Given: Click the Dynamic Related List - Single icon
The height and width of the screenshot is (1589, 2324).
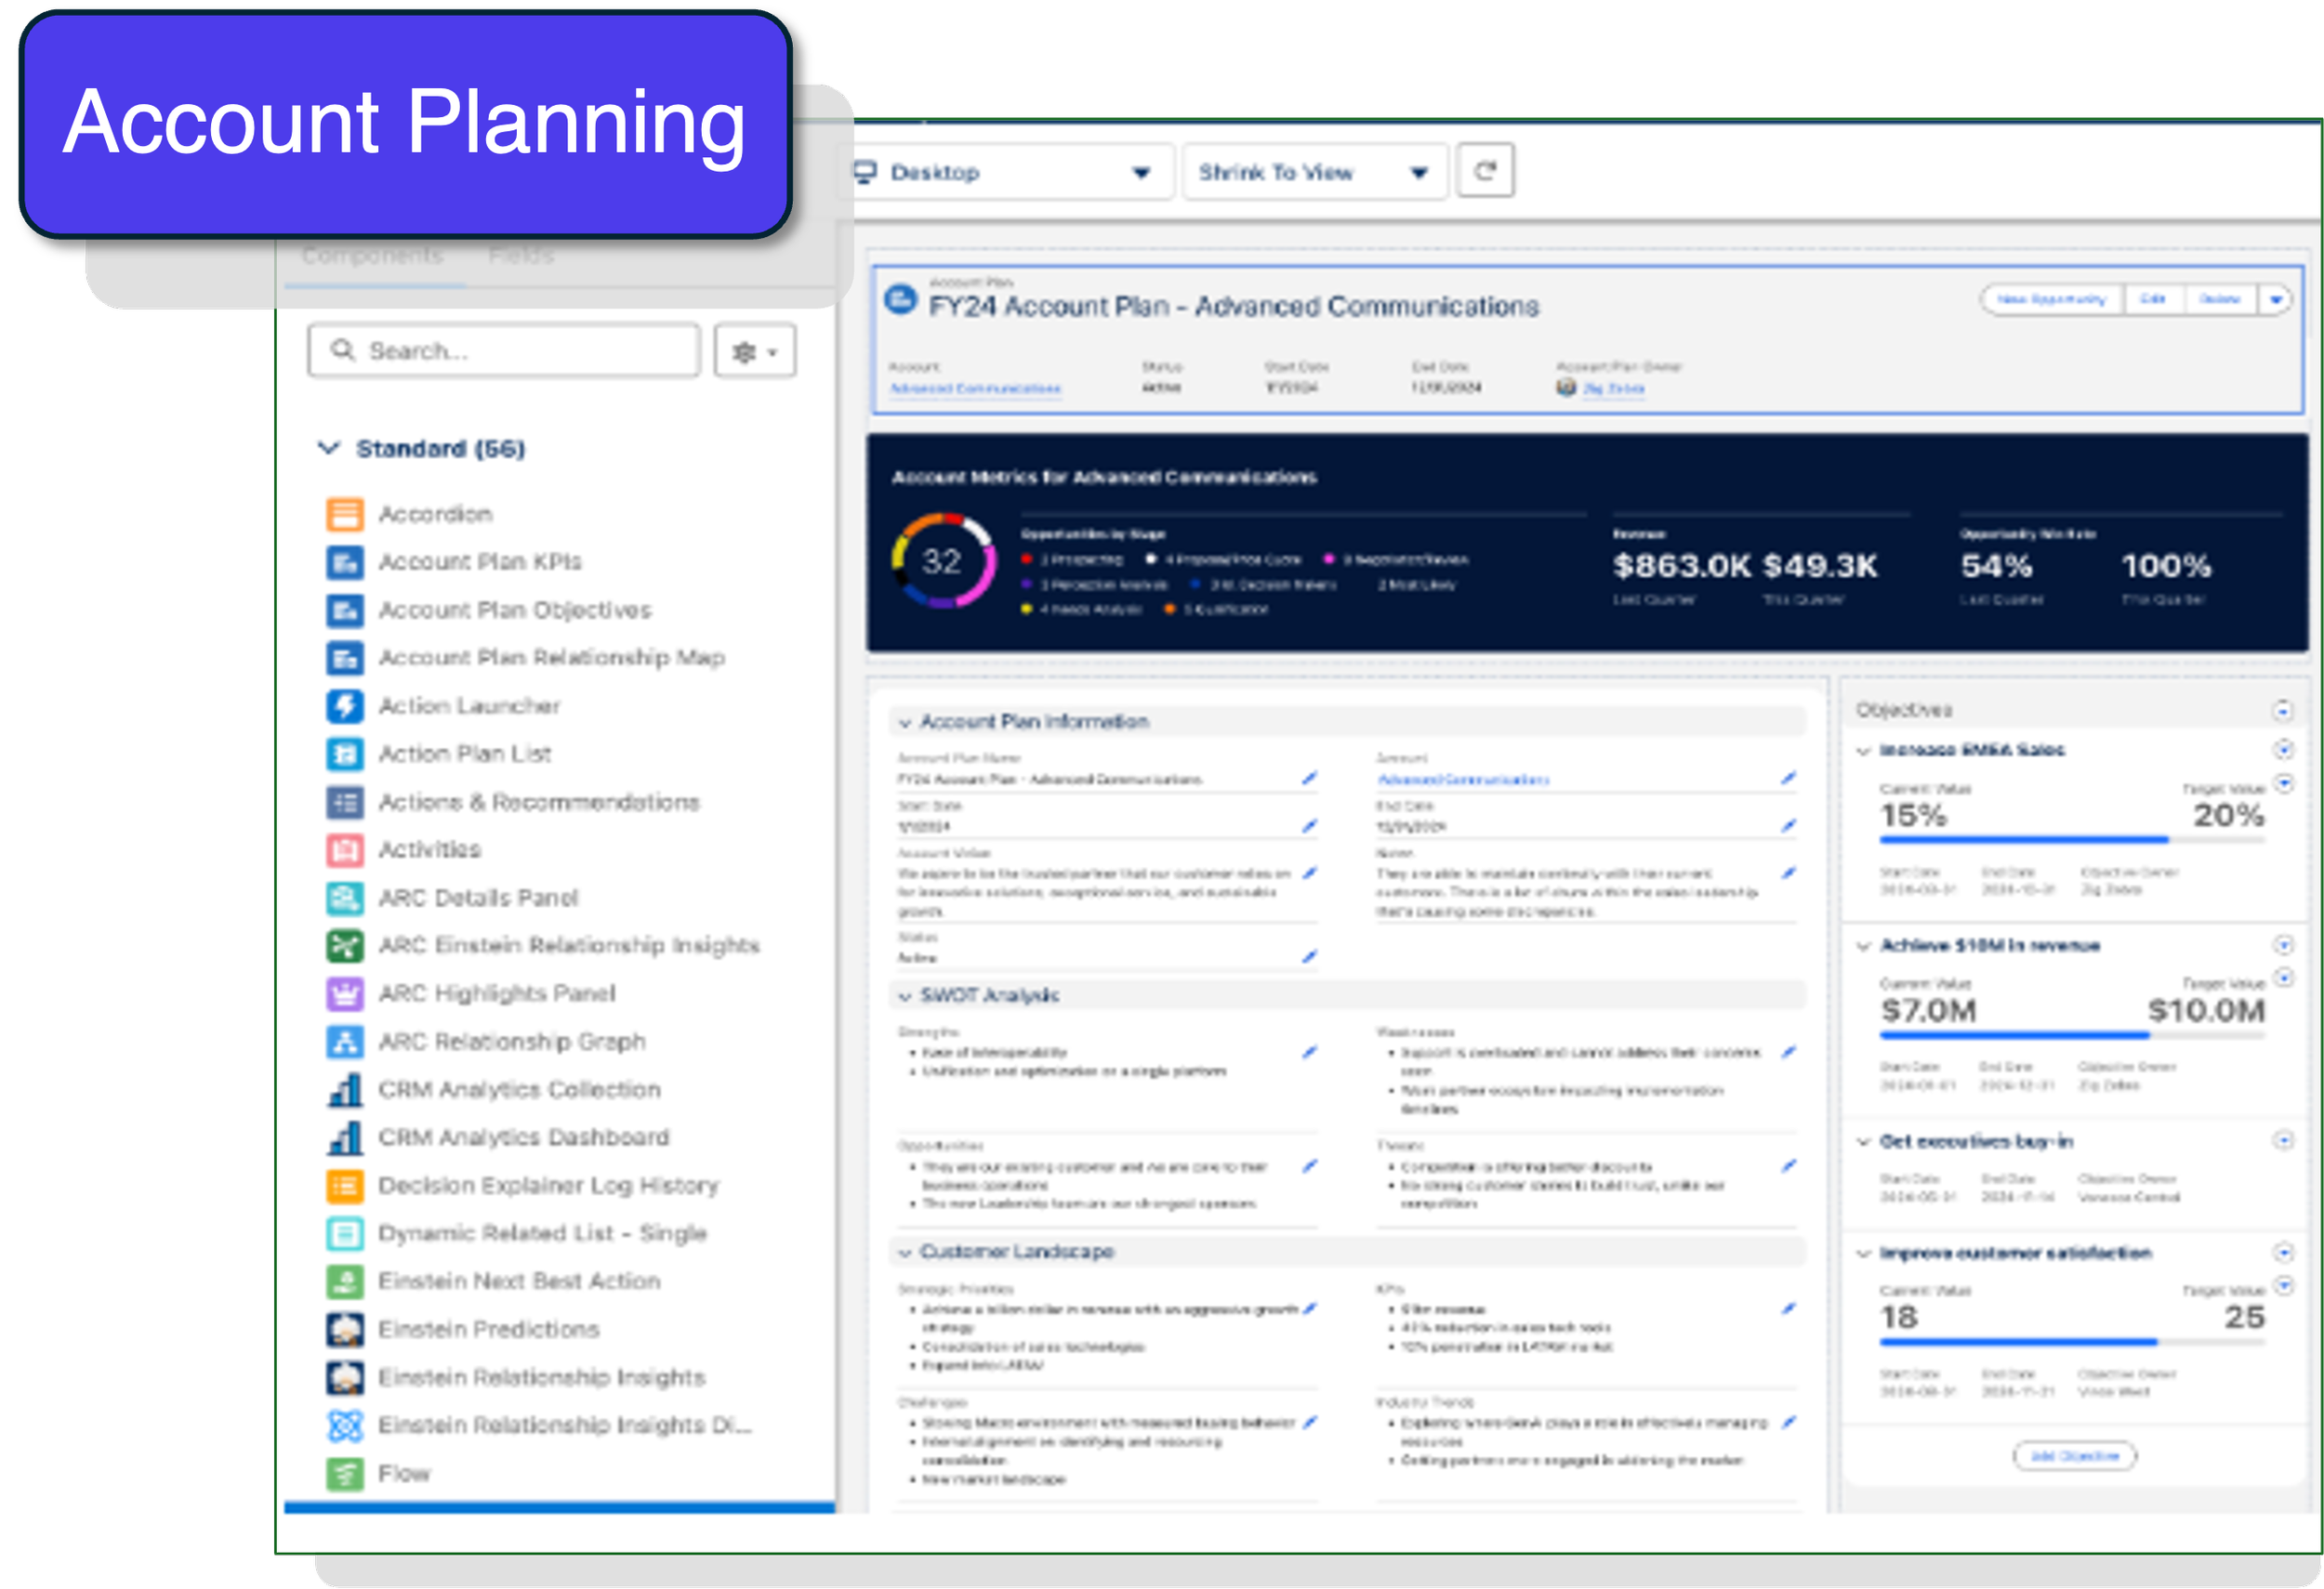Looking at the screenshot, I should [345, 1234].
